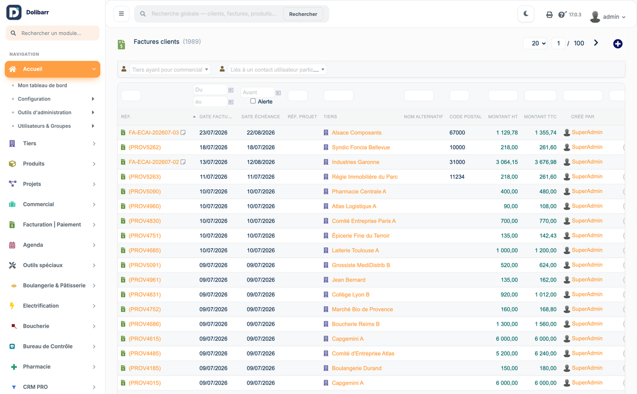Go to next page arrow
This screenshot has width=637, height=394.
[596, 43]
